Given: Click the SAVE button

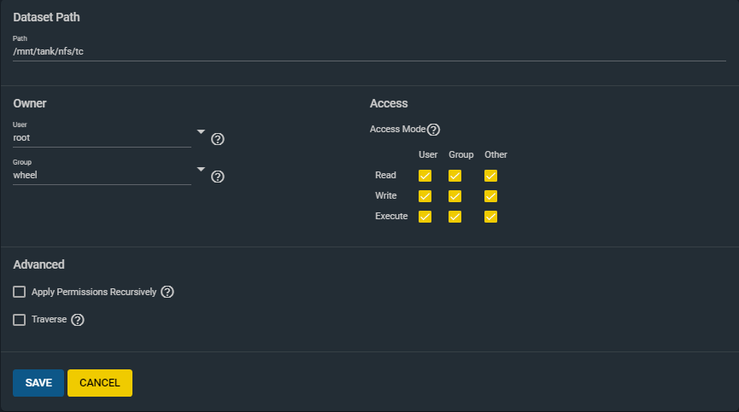Looking at the screenshot, I should [x=38, y=383].
